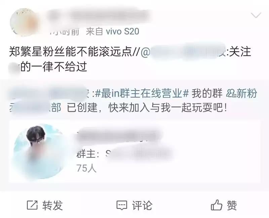Viewport: 269px width, 218px height.
Task: Click the 75人 member count
Action: coord(86,168)
